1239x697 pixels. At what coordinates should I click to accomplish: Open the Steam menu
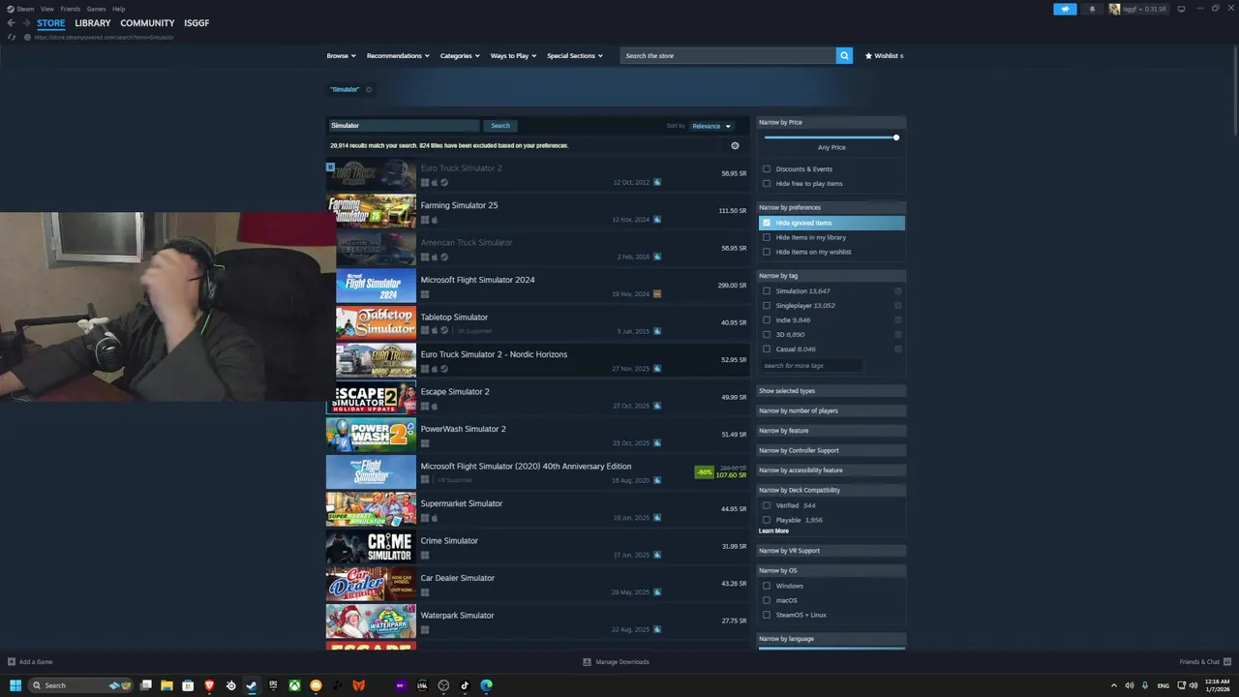coord(25,9)
